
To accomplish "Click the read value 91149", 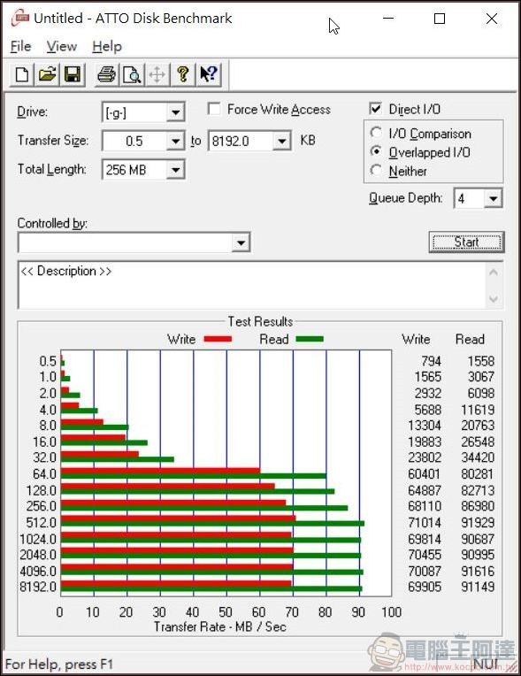I will pyautogui.click(x=478, y=587).
